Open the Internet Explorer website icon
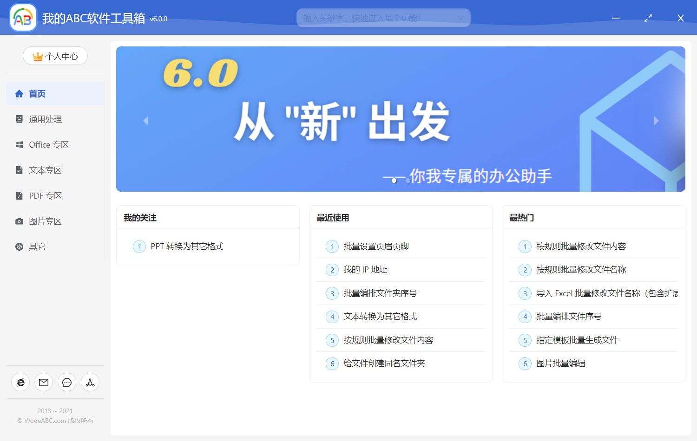 tap(20, 382)
